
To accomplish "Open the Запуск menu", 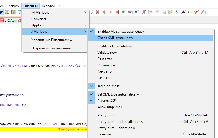I will 14,6.
